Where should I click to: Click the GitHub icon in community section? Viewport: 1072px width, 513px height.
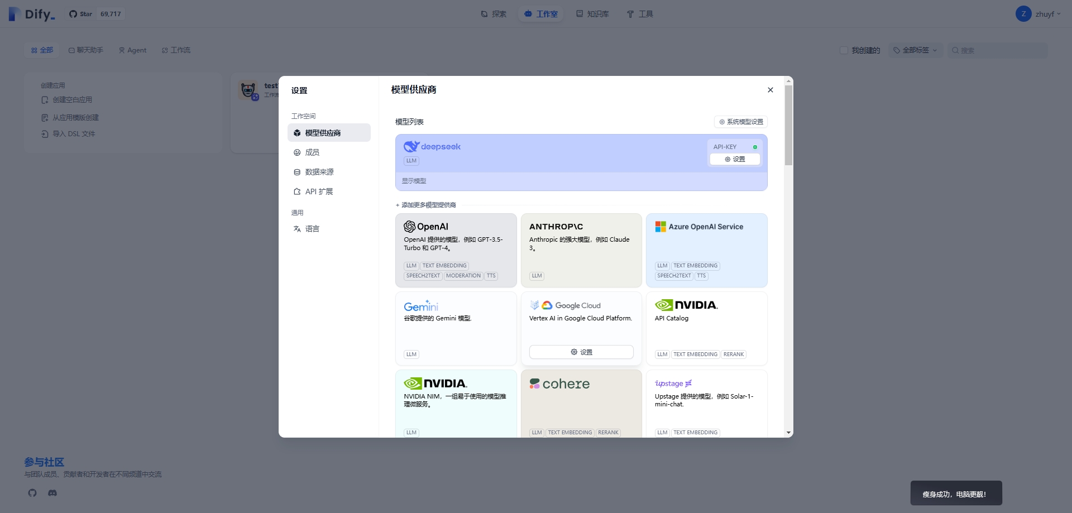32,493
